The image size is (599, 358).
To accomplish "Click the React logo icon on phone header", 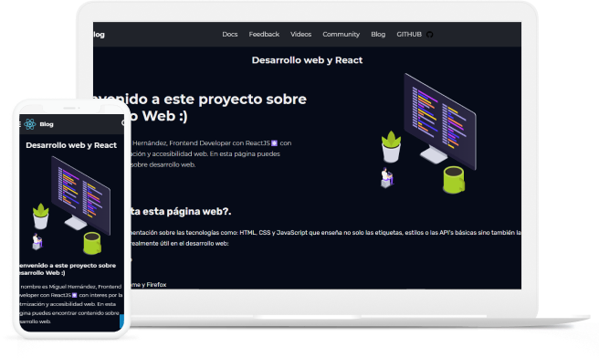I will point(30,124).
